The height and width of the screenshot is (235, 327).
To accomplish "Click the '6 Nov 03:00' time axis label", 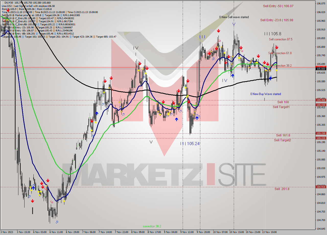I will 40,232.
